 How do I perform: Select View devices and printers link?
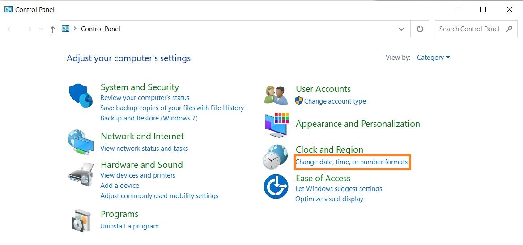coord(138,175)
